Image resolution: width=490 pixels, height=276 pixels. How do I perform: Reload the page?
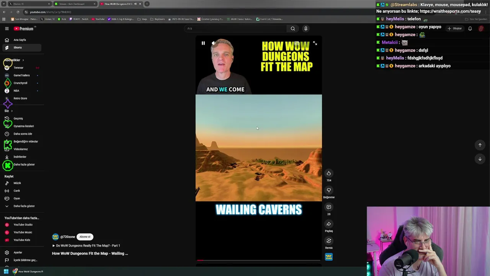tap(18, 12)
